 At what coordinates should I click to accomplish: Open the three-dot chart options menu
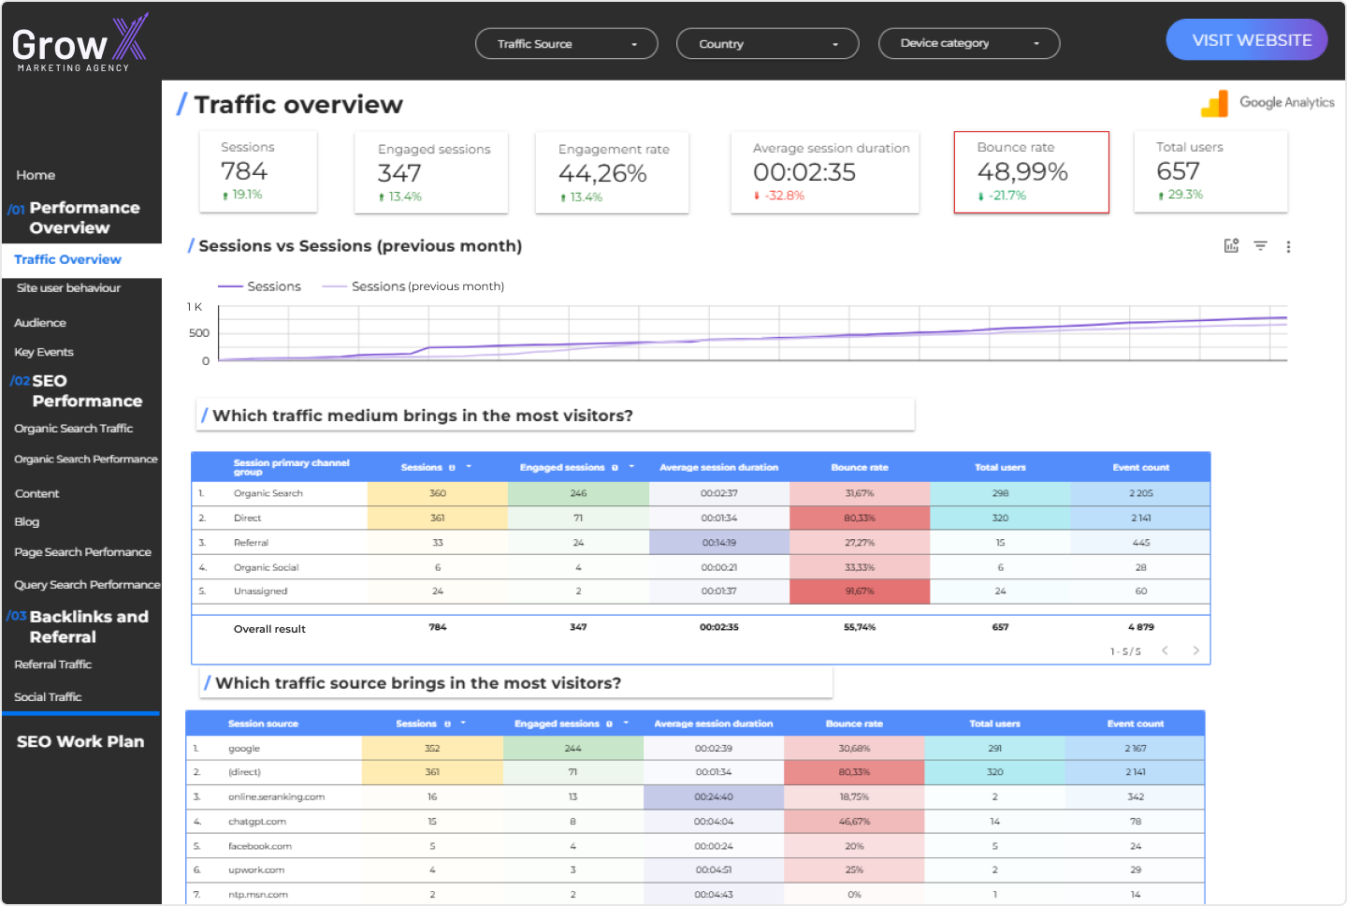pyautogui.click(x=1288, y=247)
